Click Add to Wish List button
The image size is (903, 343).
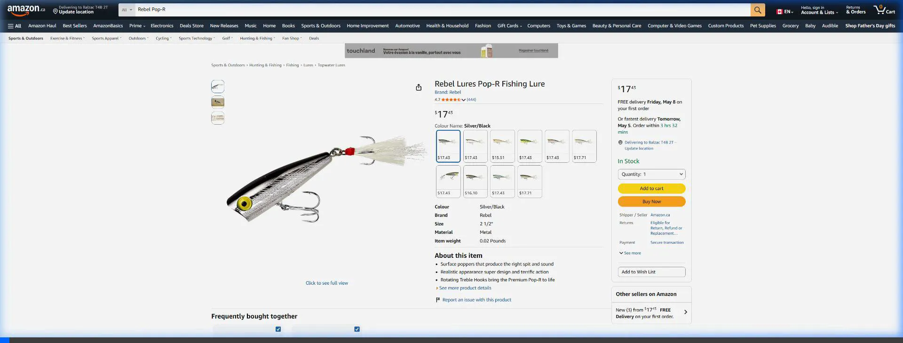click(x=651, y=272)
